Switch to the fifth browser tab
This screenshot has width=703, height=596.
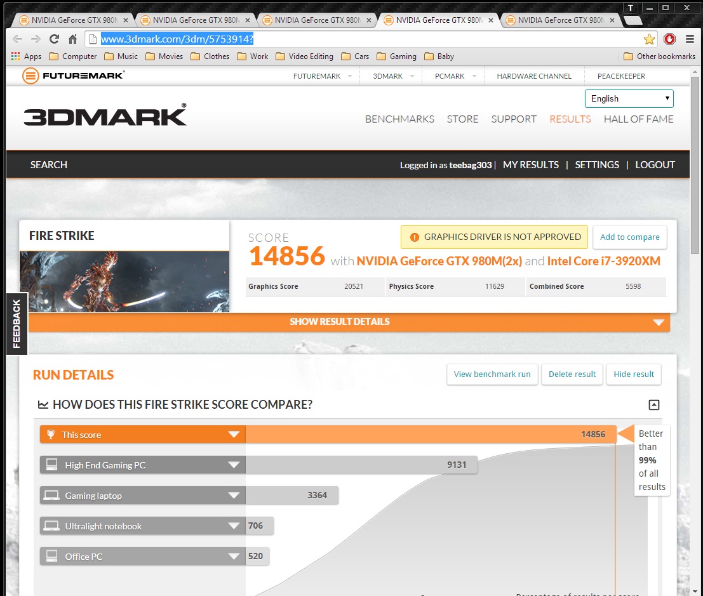[x=560, y=20]
